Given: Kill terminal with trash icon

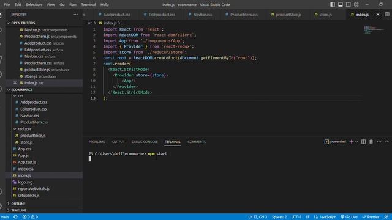Looking at the screenshot, I should [x=371, y=142].
